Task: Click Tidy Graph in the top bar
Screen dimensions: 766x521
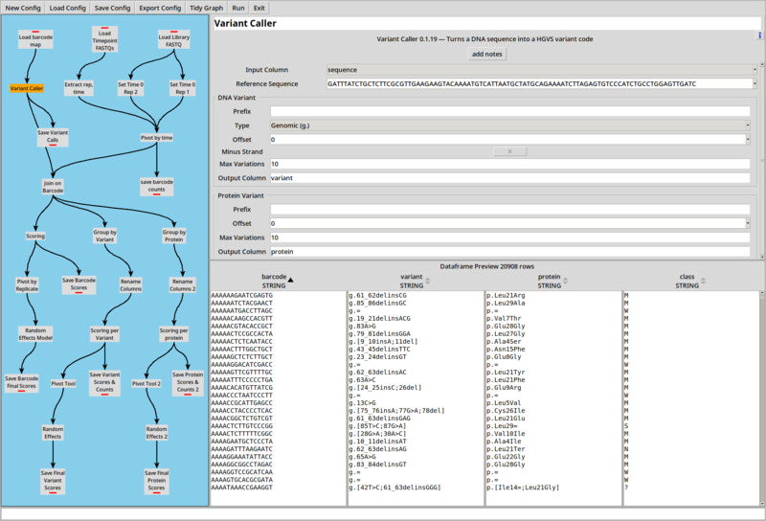Action: coord(206,8)
